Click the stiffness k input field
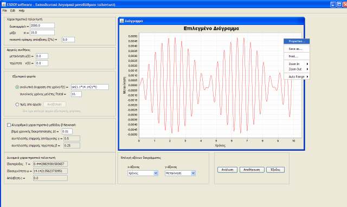This screenshot has width=347, height=207. tap(42, 25)
